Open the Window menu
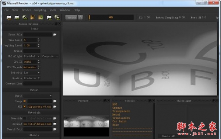This screenshot has width=221, height=139. pyautogui.click(x=65, y=10)
